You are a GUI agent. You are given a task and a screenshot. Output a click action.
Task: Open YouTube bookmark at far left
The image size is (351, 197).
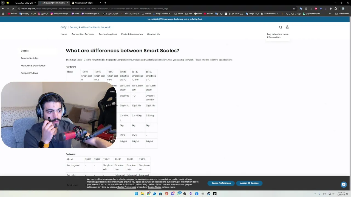pos(13,14)
